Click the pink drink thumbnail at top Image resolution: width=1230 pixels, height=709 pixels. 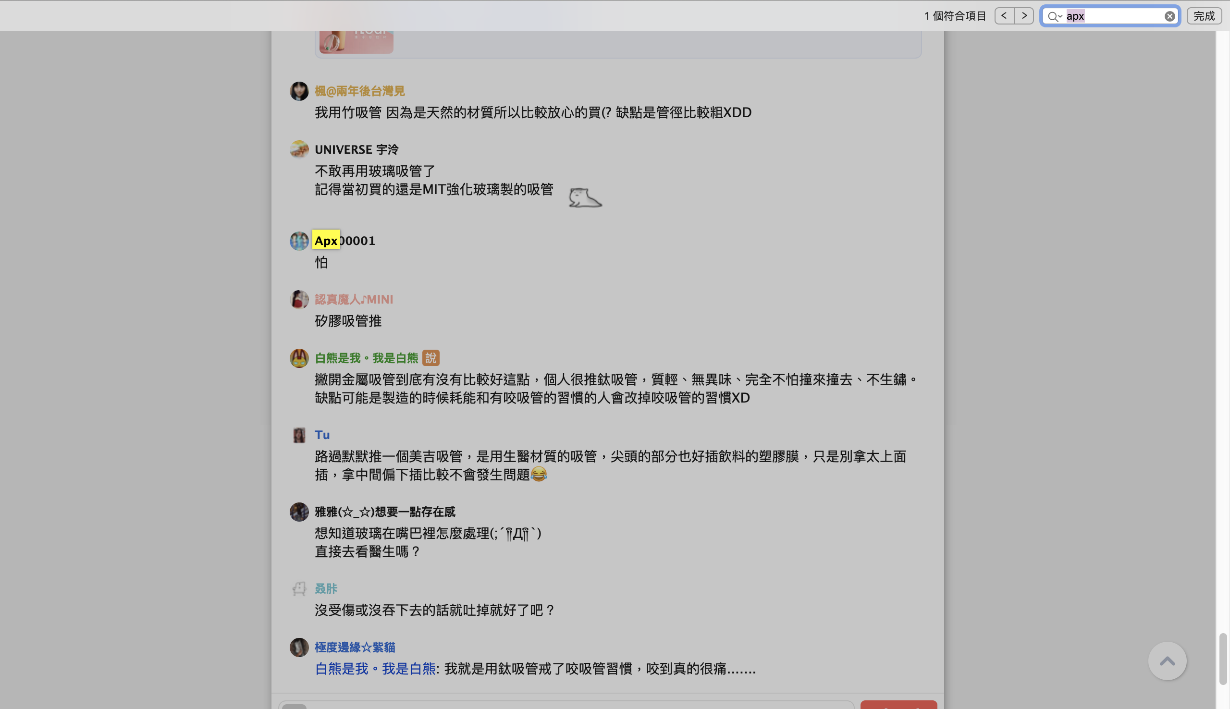(356, 41)
